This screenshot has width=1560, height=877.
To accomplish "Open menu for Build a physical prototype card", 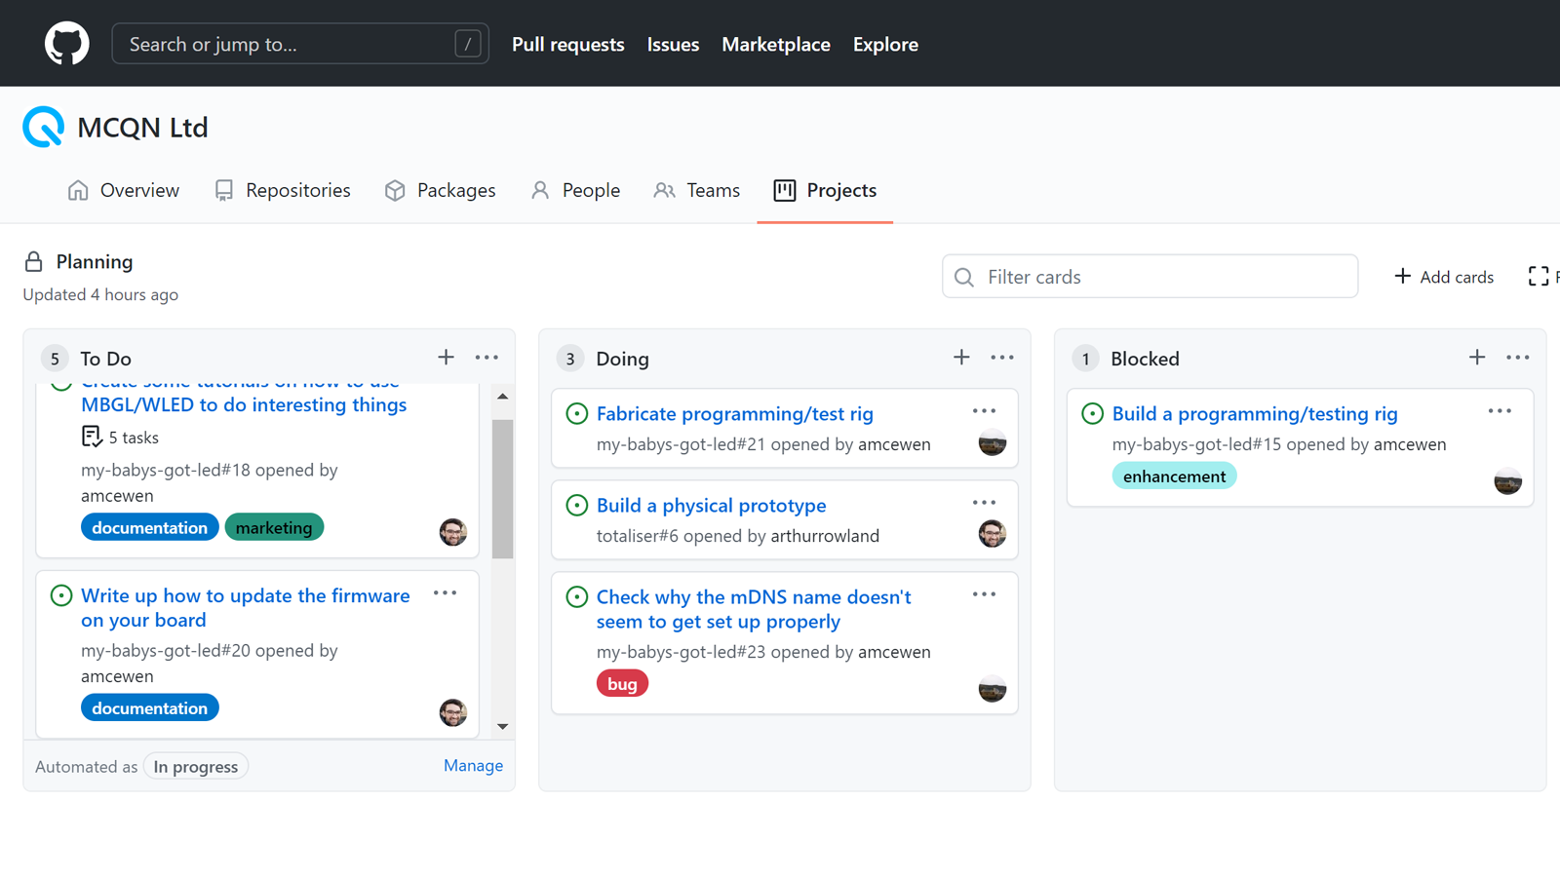I will click(x=985, y=503).
